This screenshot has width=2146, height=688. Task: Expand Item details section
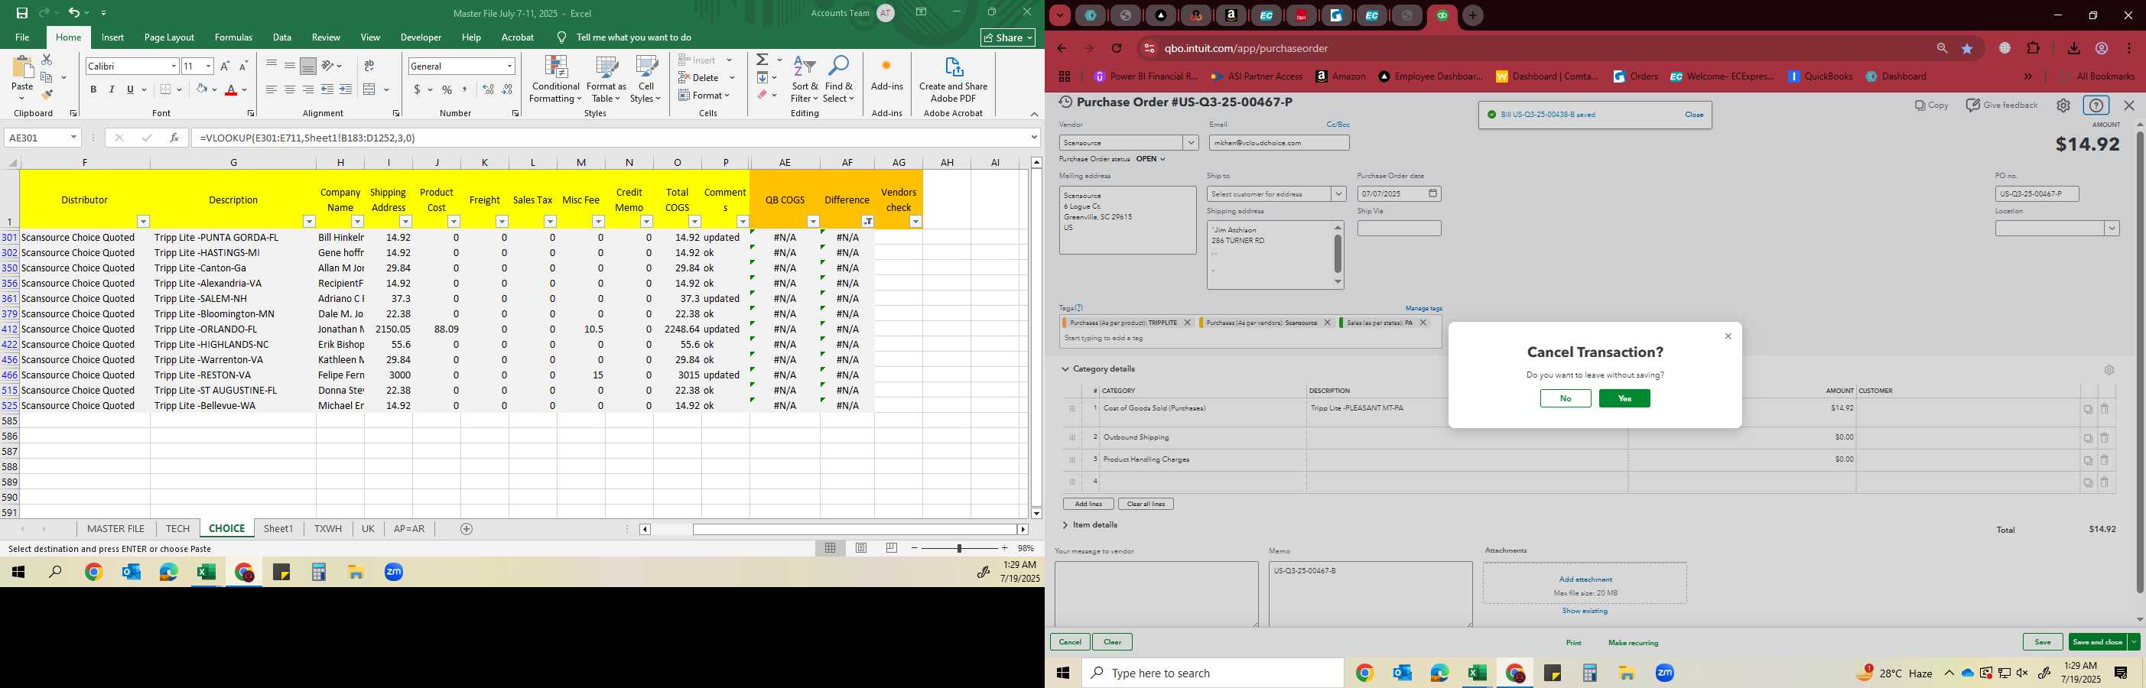pyautogui.click(x=1065, y=524)
